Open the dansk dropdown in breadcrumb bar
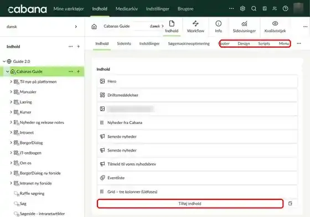310x217 pixels. (157, 26)
